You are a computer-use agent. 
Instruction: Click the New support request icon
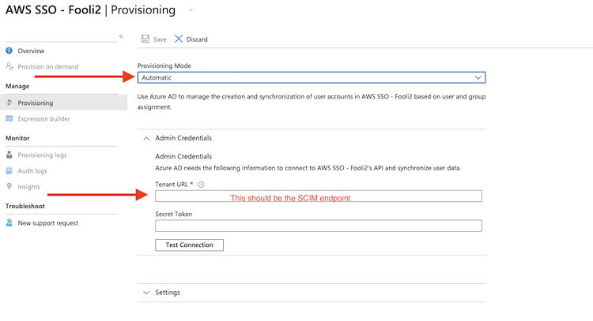tap(9, 222)
